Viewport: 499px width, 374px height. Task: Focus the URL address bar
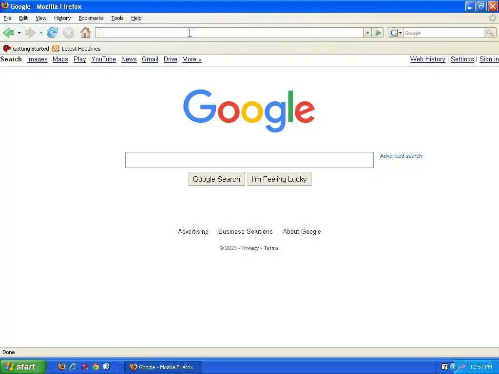pyautogui.click(x=229, y=33)
